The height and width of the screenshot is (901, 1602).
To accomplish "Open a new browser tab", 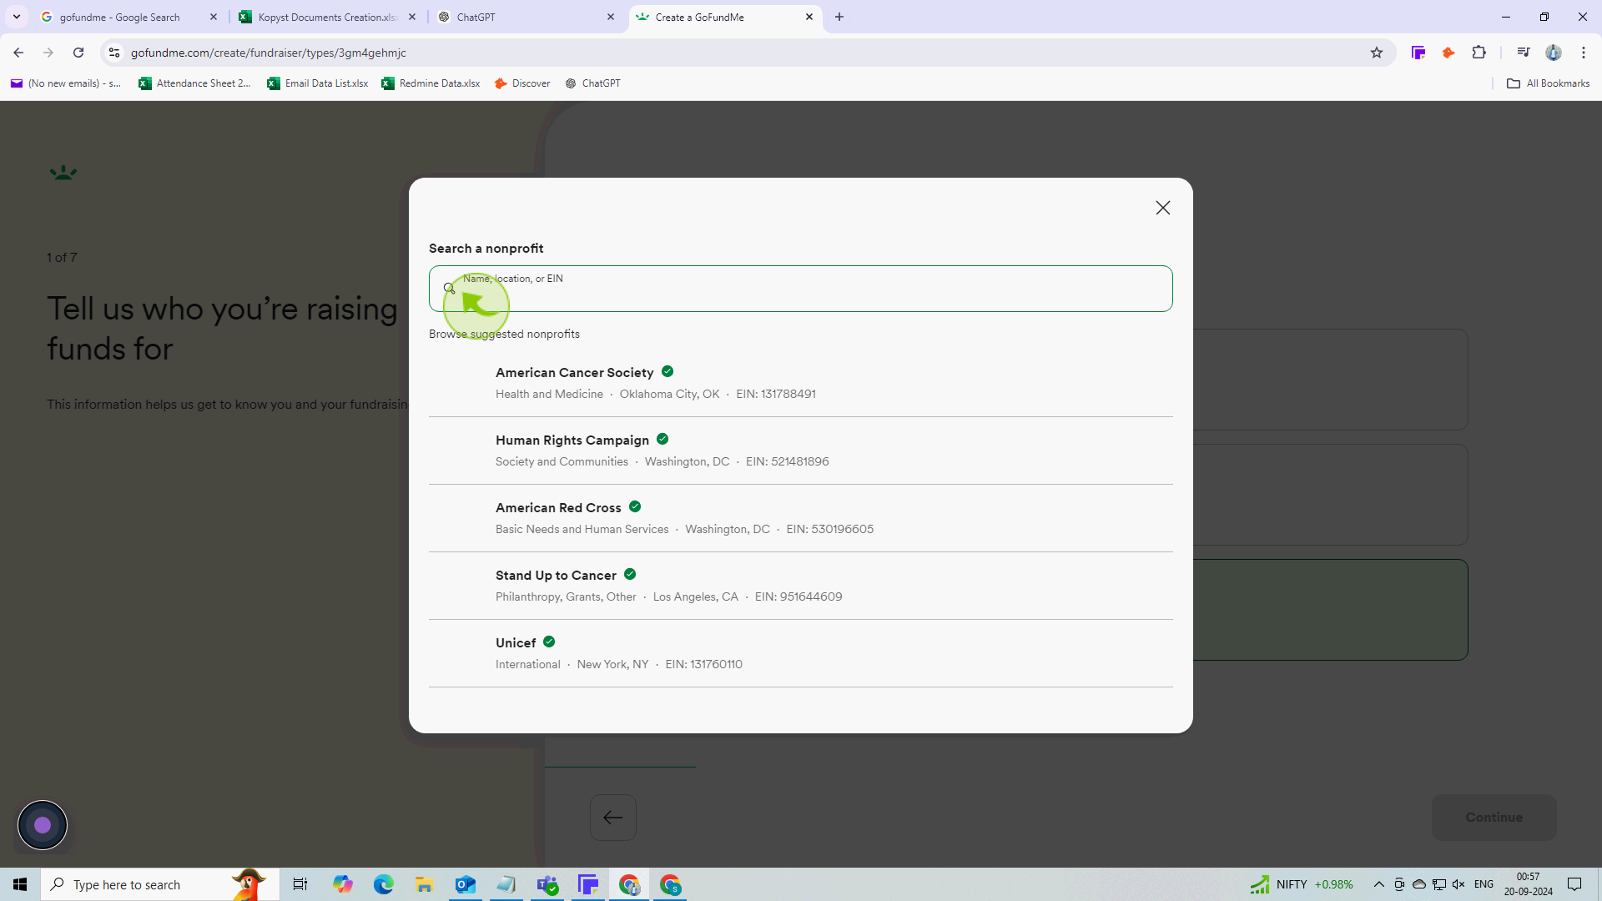I will 839,17.
